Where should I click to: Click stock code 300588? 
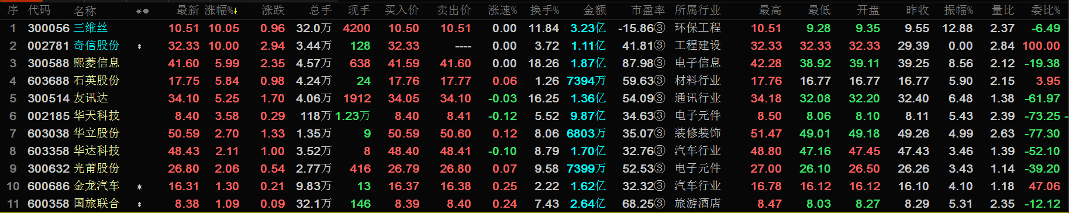(x=49, y=63)
